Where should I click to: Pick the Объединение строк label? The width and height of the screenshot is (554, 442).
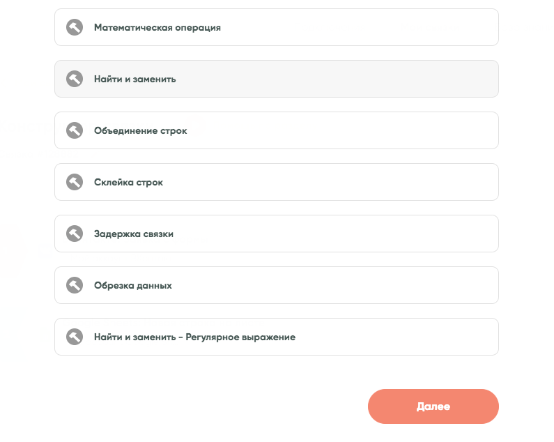coord(141,131)
